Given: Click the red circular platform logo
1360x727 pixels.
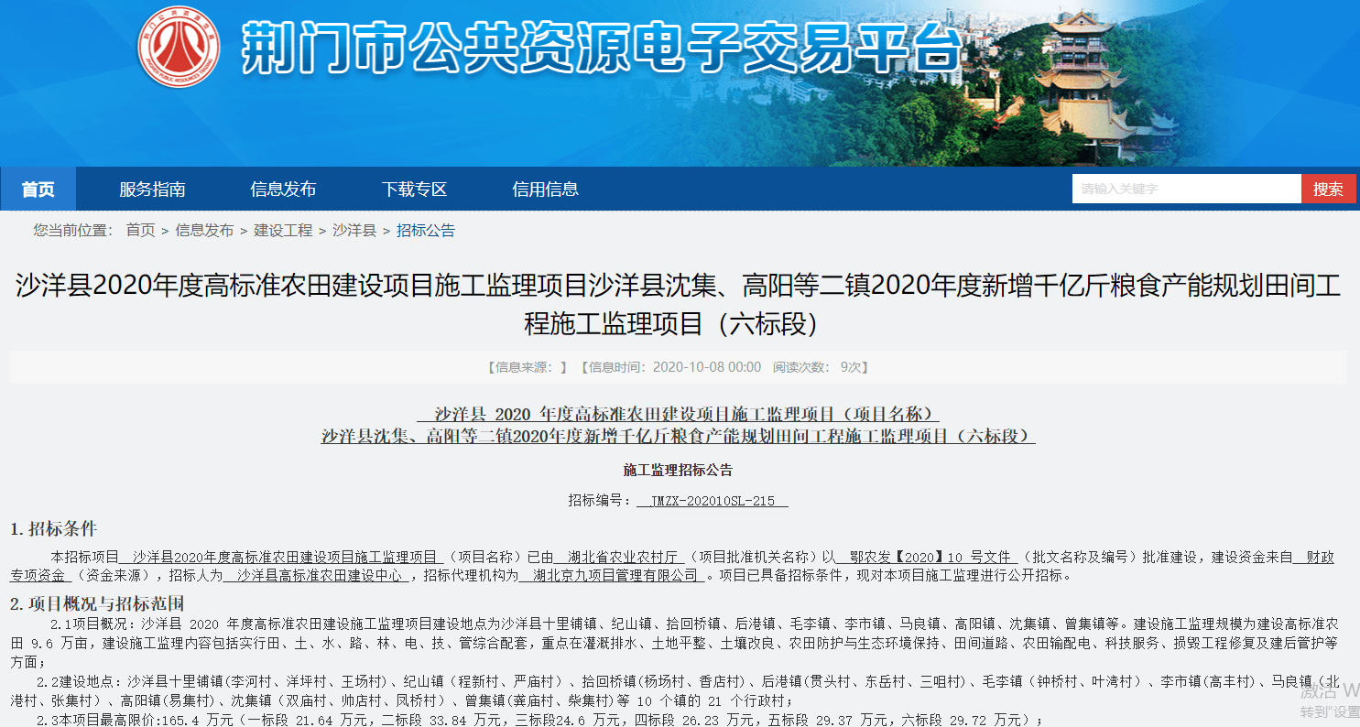Looking at the screenshot, I should (179, 47).
